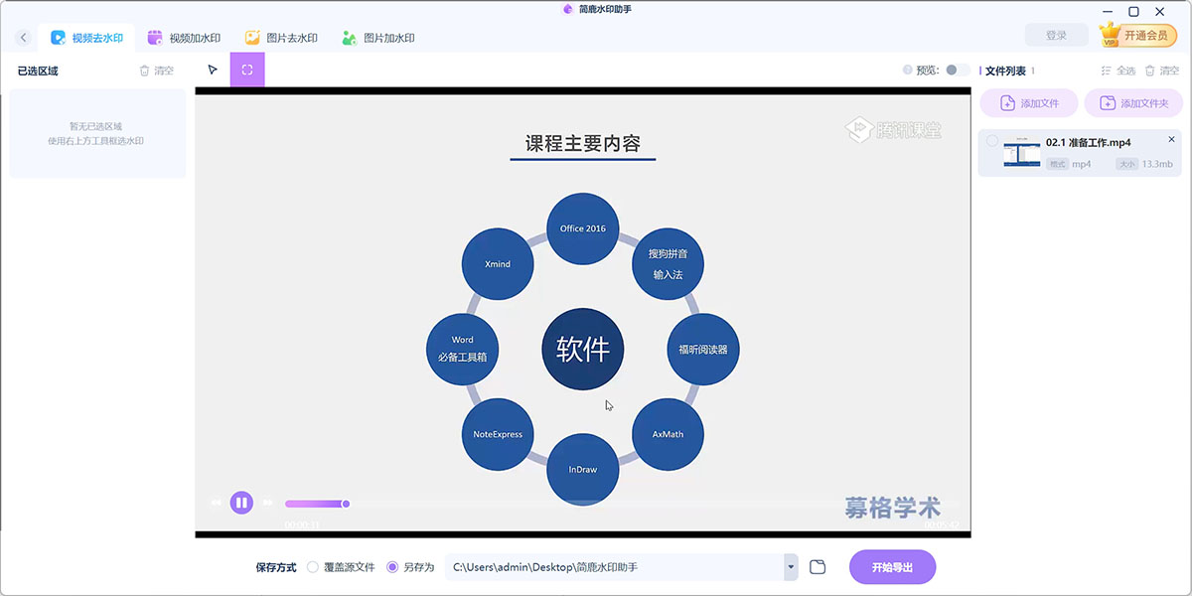Viewport: 1192px width, 596px height.
Task: Rewind the video playback
Action: 216,503
